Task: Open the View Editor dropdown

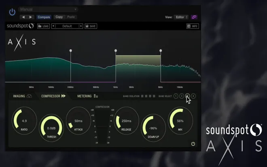Action: (182, 17)
